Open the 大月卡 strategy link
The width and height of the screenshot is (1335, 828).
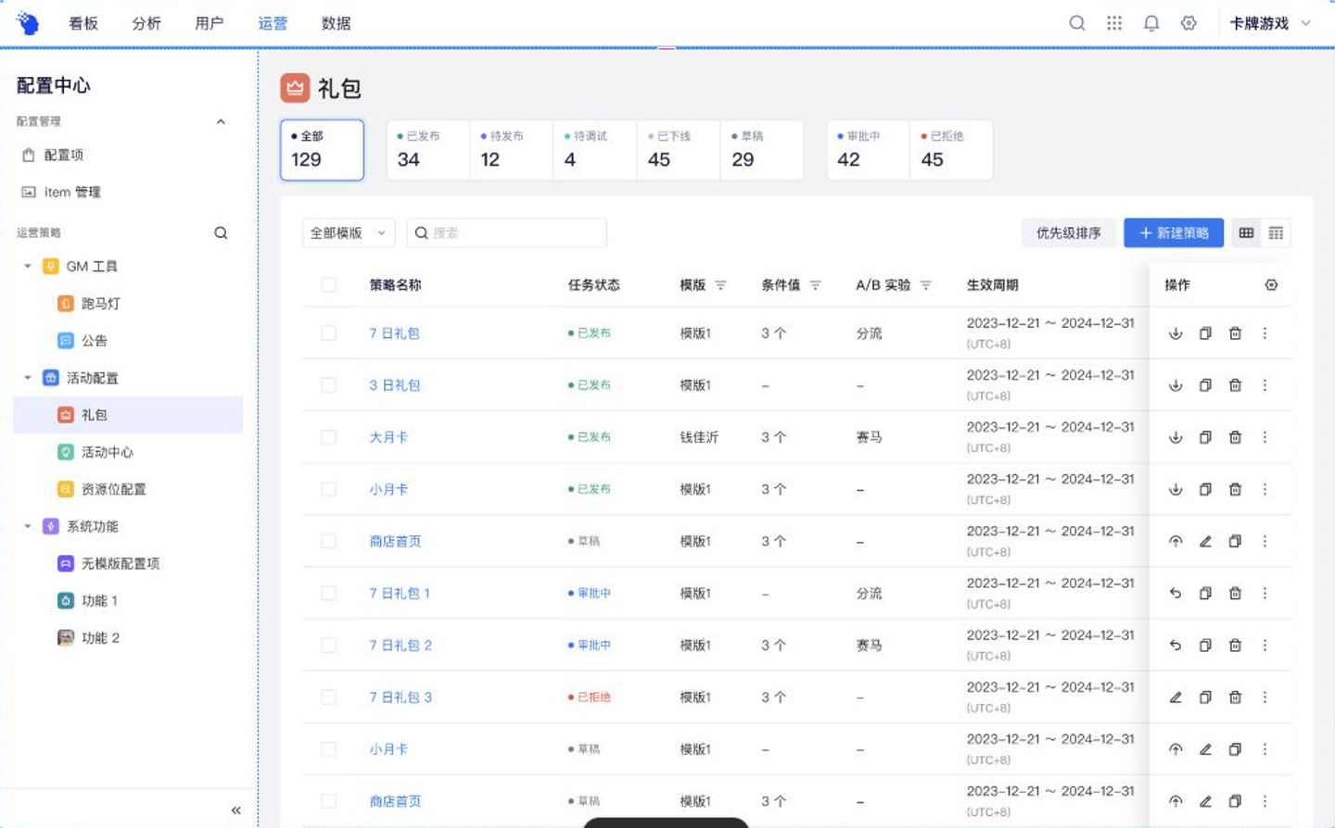388,437
